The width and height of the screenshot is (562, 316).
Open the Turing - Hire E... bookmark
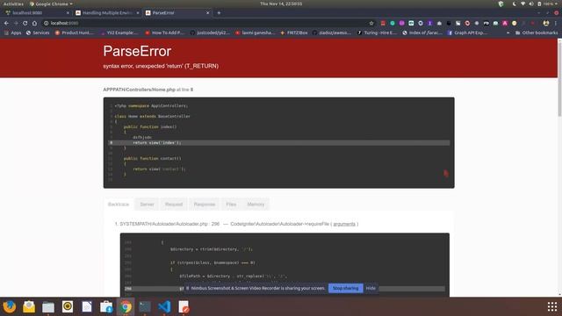pyautogui.click(x=377, y=32)
